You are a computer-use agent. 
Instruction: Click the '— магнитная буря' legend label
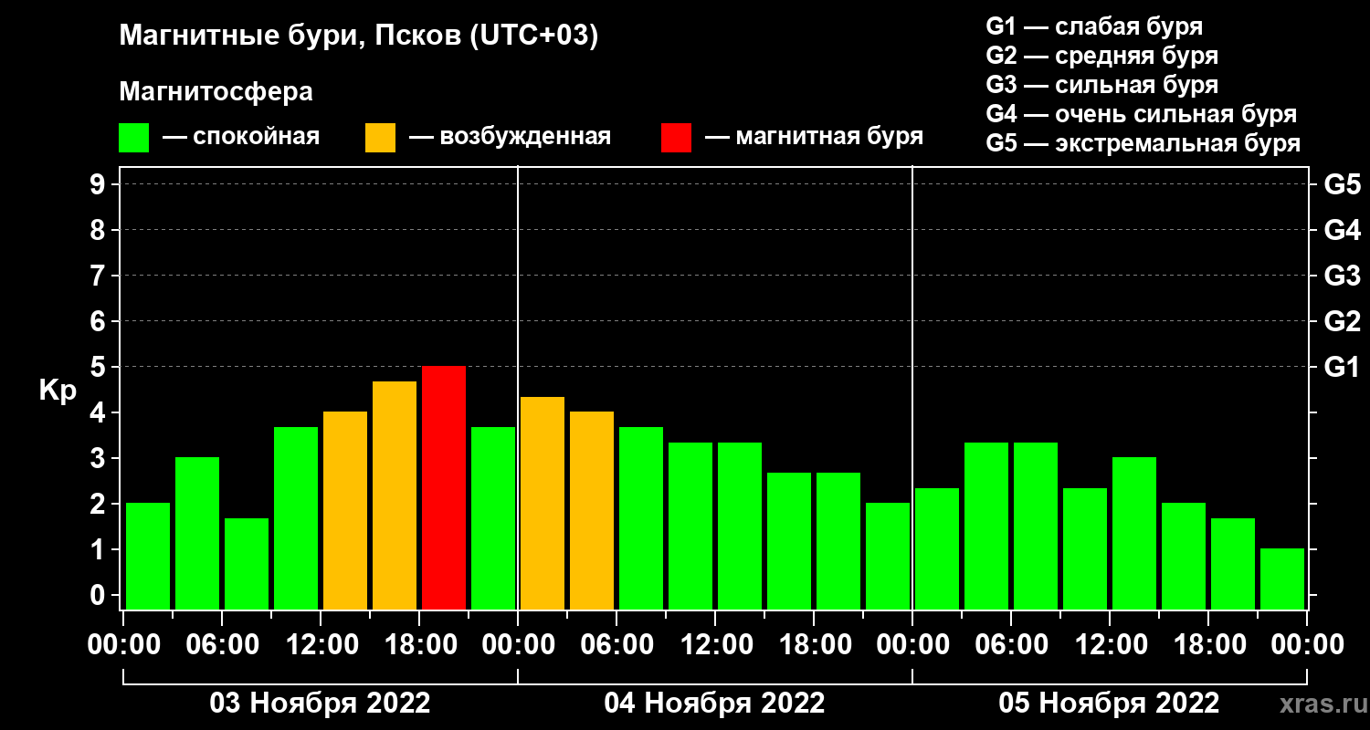click(814, 137)
